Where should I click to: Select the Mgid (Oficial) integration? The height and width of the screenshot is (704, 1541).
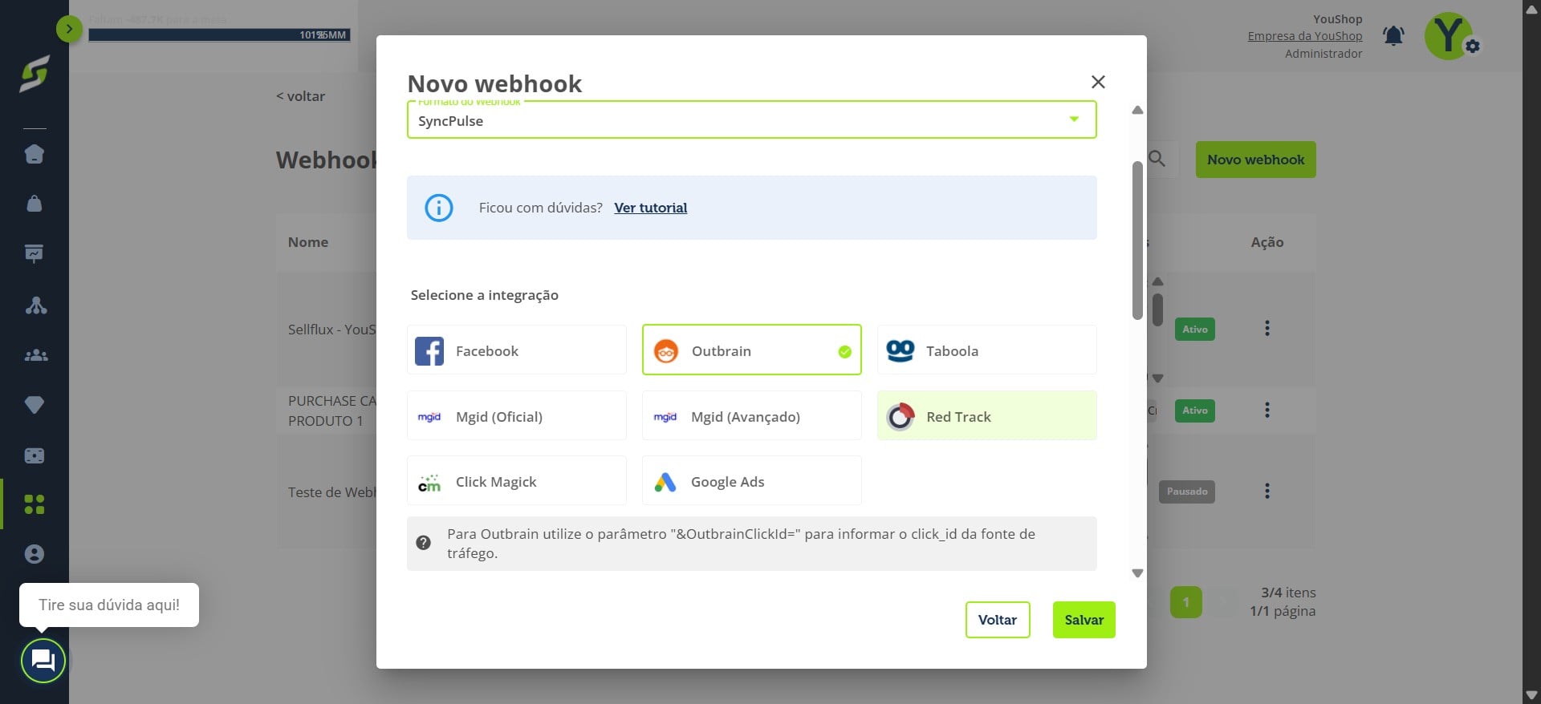(x=516, y=416)
